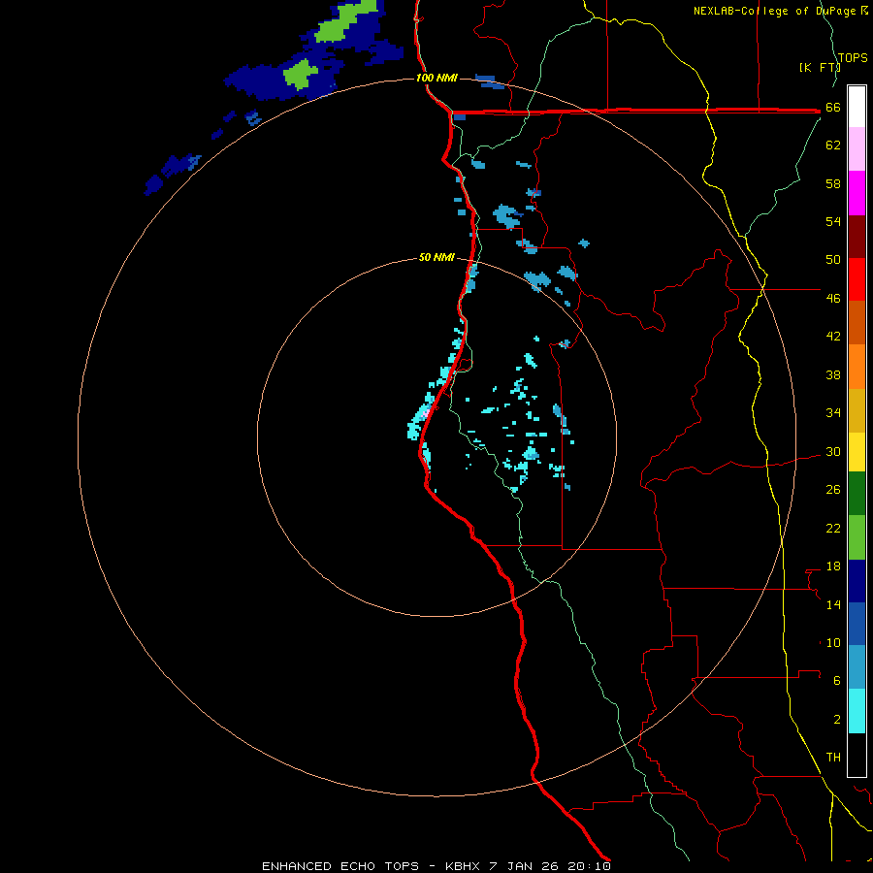Click the legend value "2"

pyautogui.click(x=836, y=720)
